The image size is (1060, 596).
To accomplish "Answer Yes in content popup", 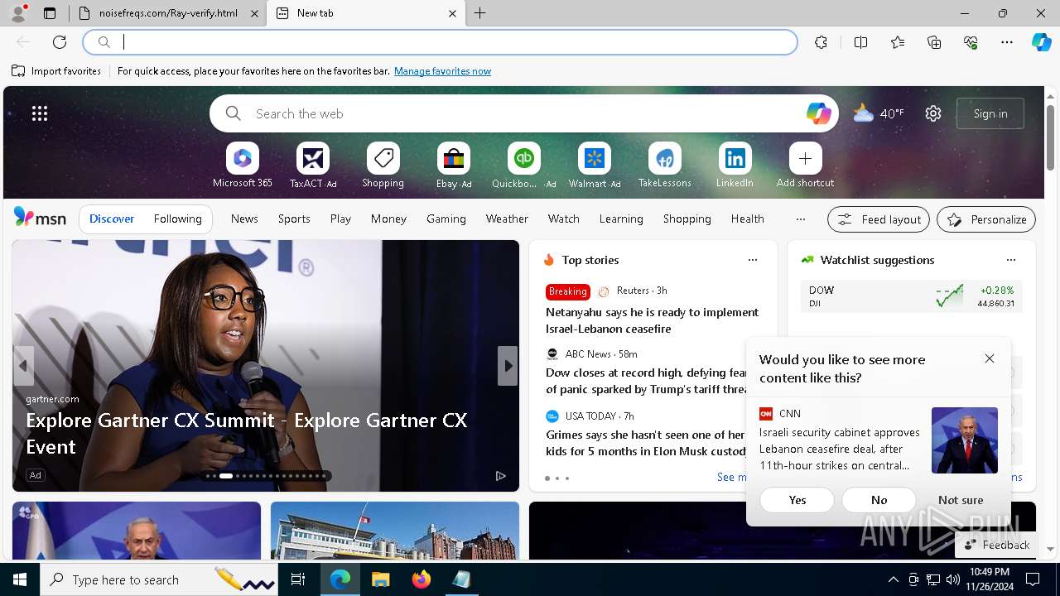I will [797, 500].
